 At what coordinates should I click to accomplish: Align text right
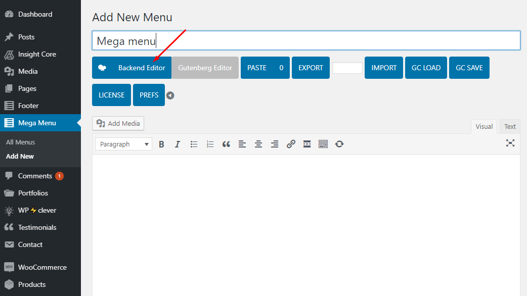275,144
